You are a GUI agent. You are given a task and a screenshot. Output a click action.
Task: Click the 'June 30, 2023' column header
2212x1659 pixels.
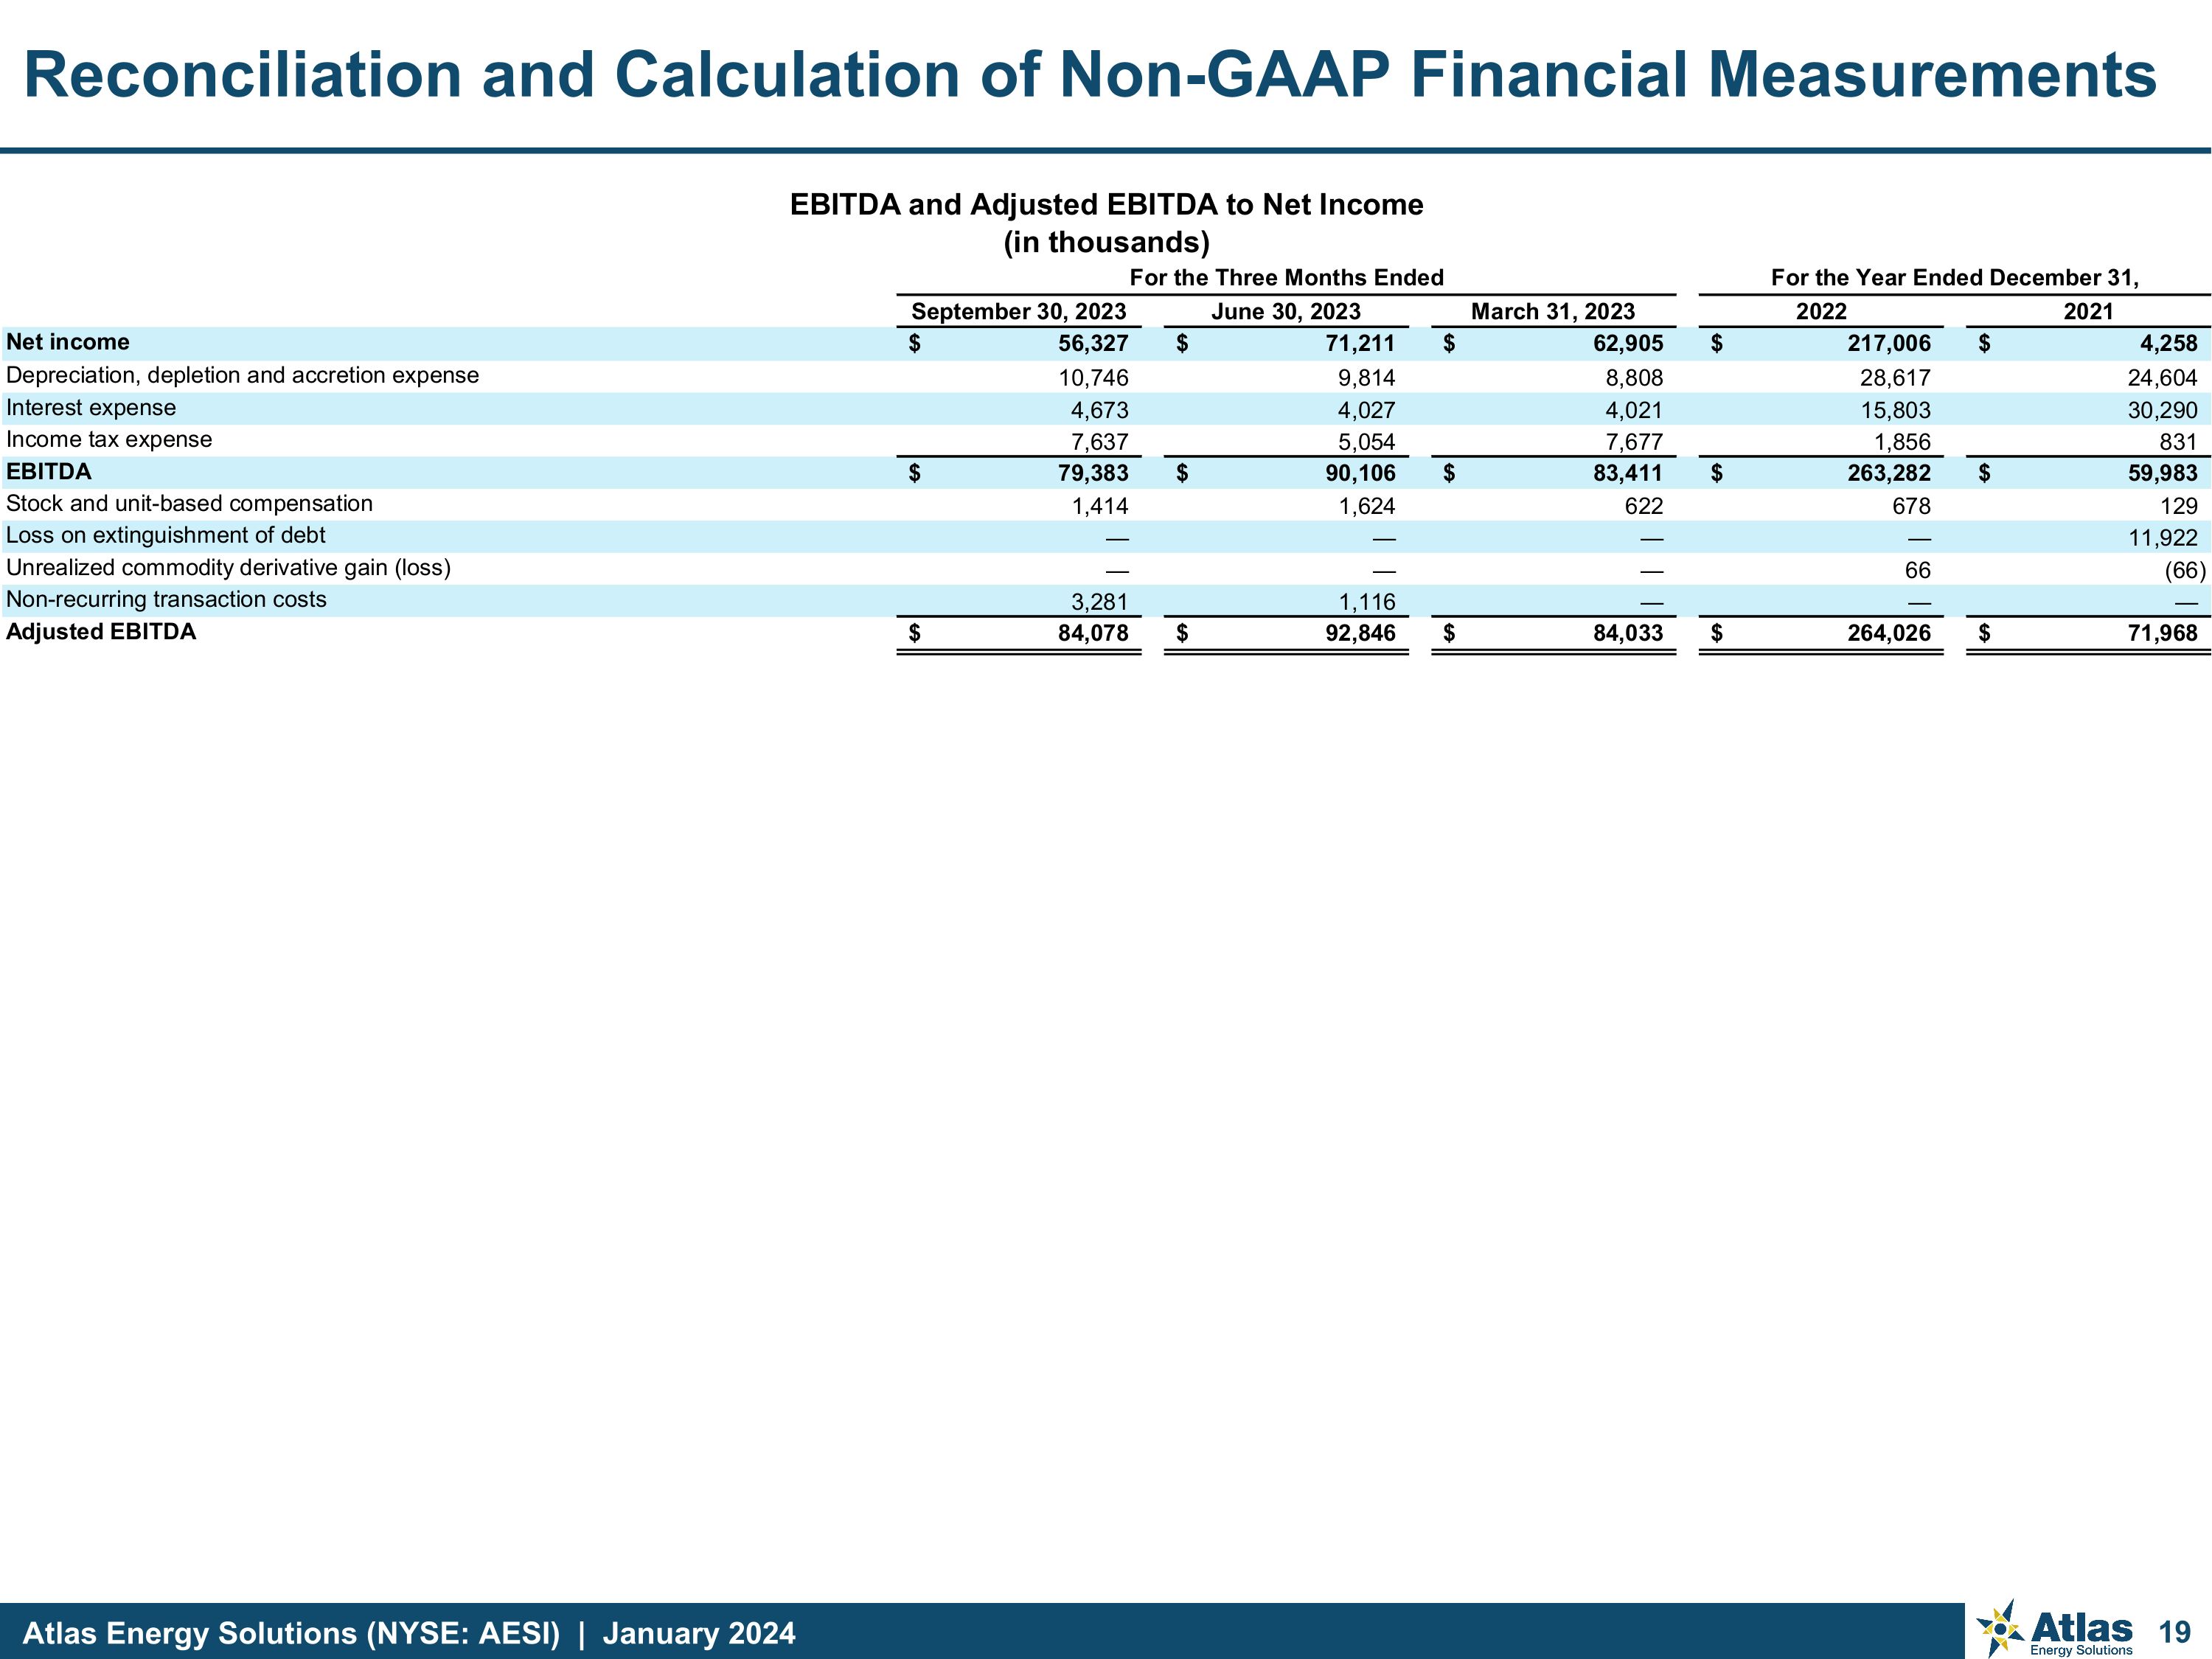point(1285,312)
